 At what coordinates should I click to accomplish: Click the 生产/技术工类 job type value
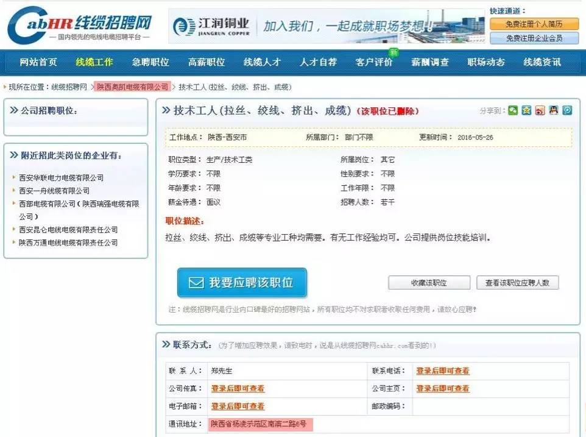(x=229, y=160)
